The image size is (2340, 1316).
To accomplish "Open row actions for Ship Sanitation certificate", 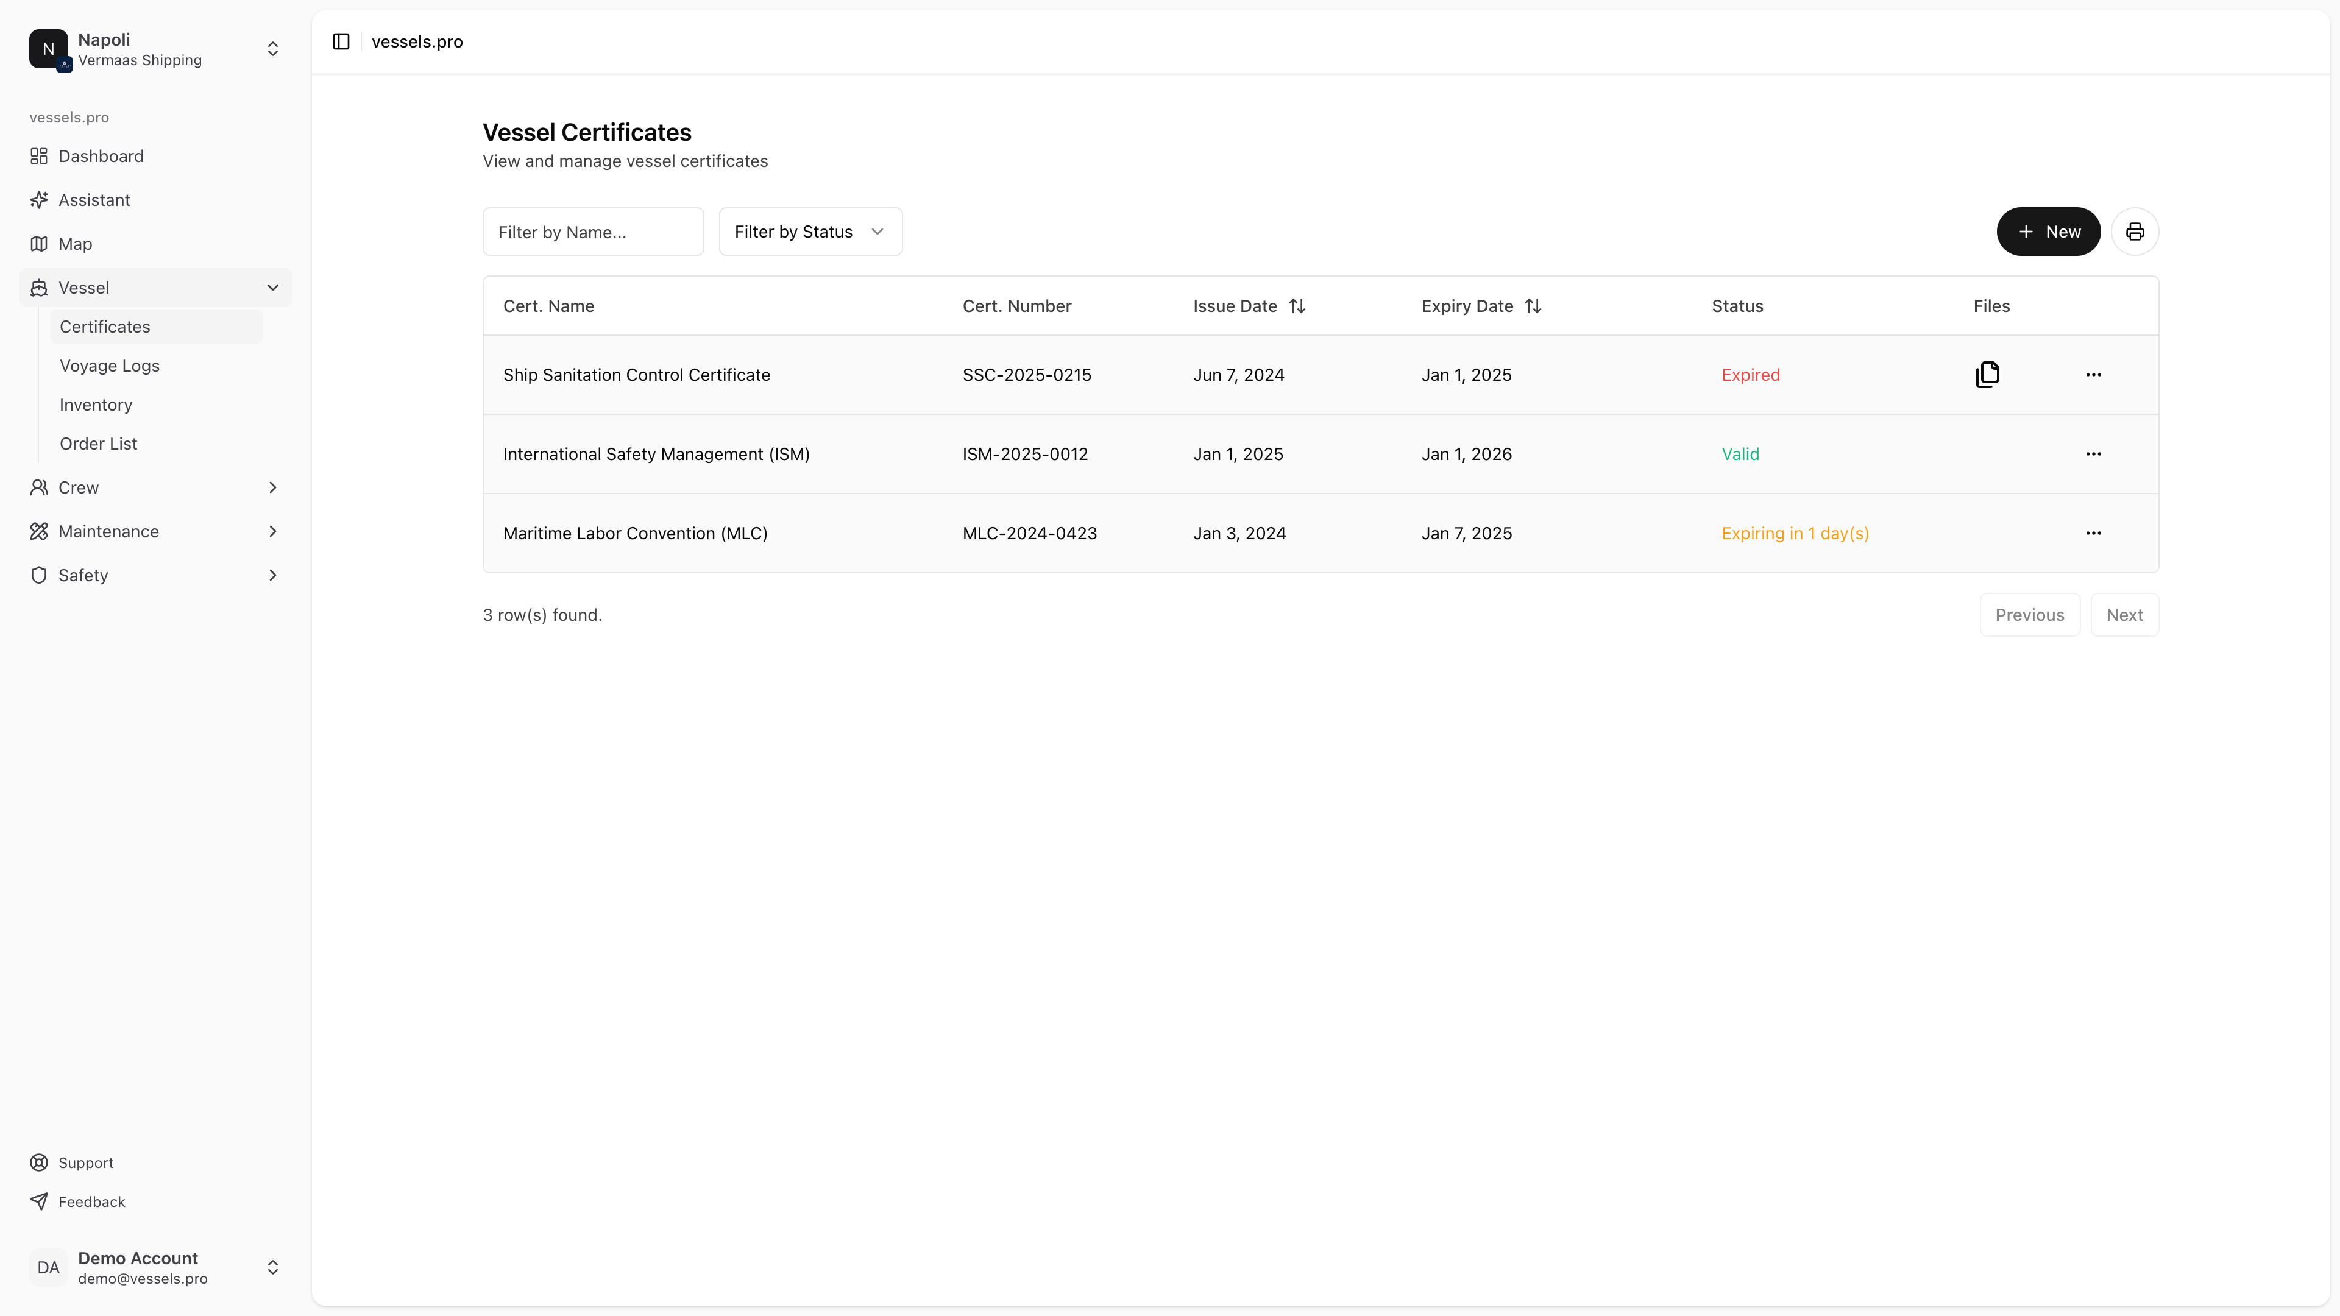I will point(2093,375).
